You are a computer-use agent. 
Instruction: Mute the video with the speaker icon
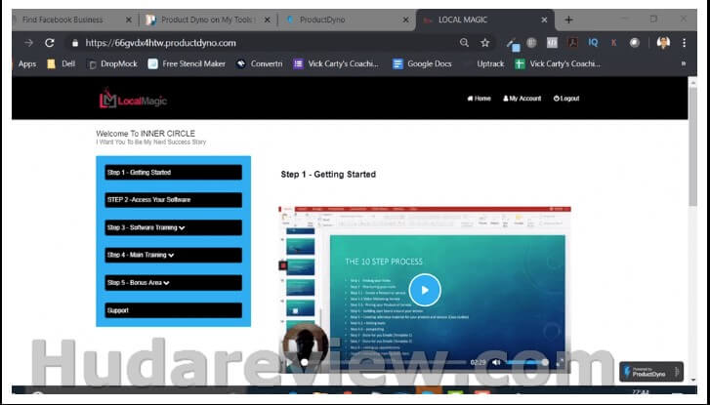496,362
